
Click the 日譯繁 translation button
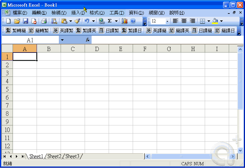(109, 31)
